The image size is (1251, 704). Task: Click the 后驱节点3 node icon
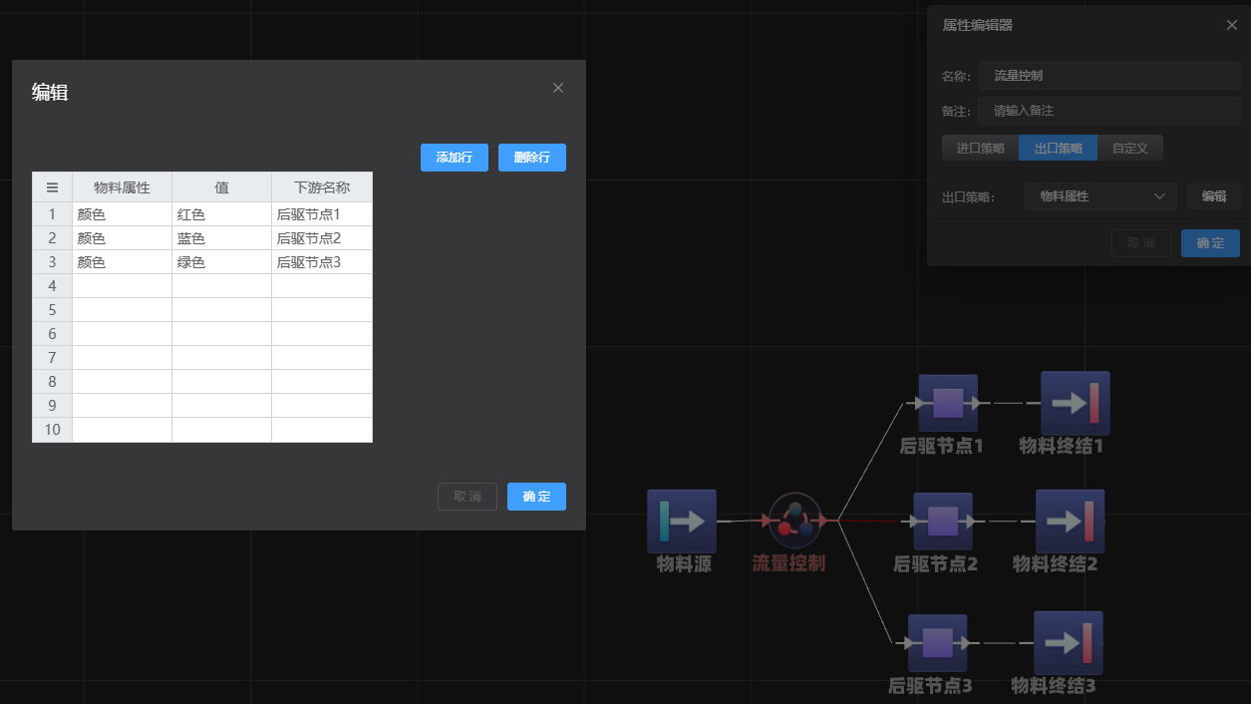(x=937, y=643)
